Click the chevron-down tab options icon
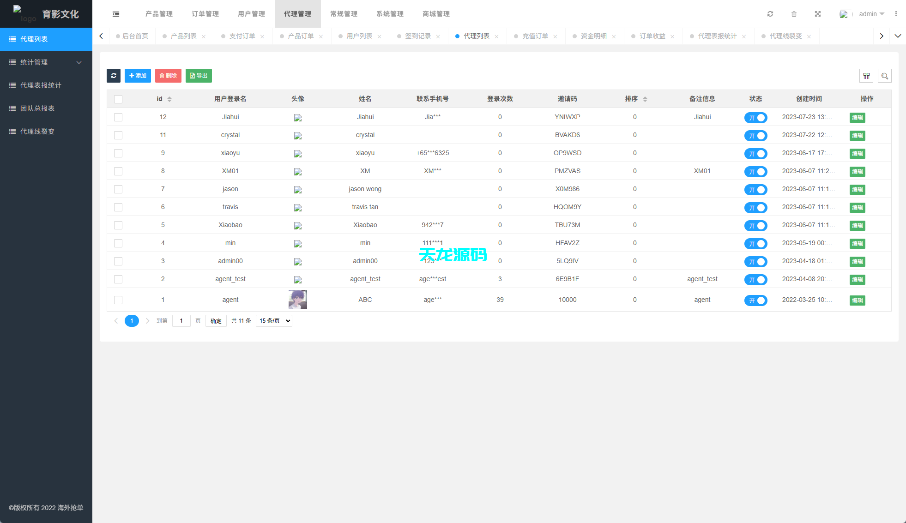The image size is (906, 523). click(898, 36)
